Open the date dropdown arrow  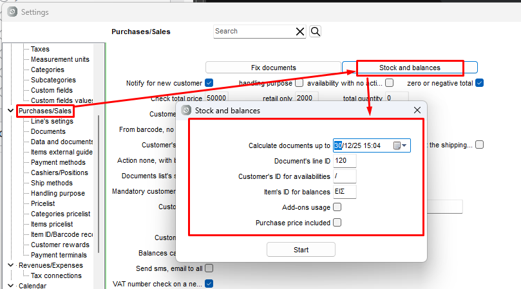pos(405,145)
